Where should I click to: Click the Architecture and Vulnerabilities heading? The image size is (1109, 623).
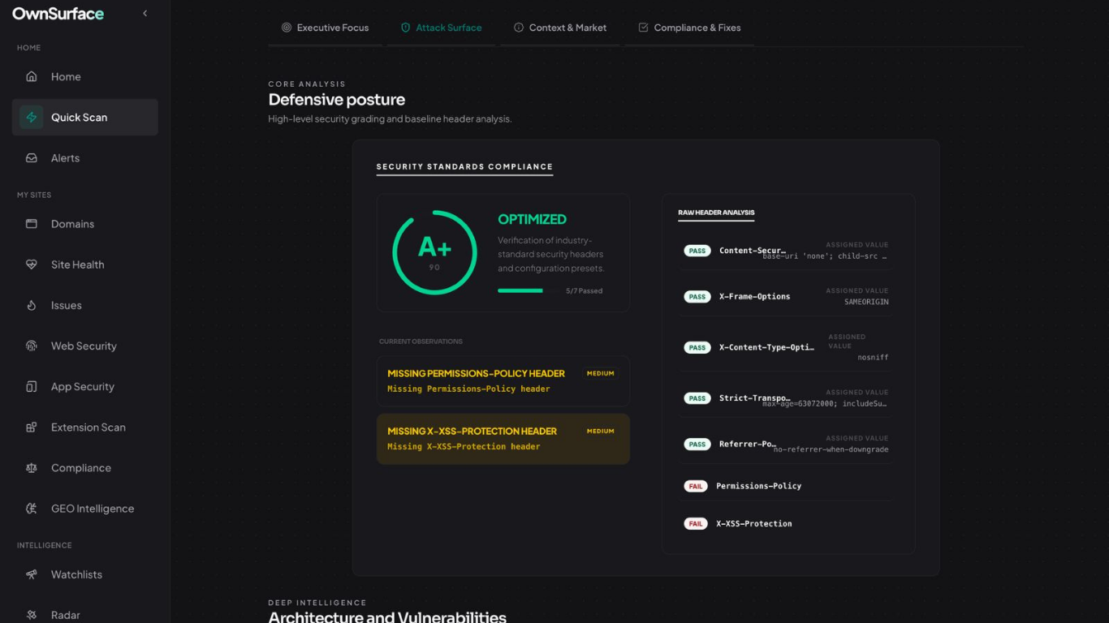coord(387,617)
